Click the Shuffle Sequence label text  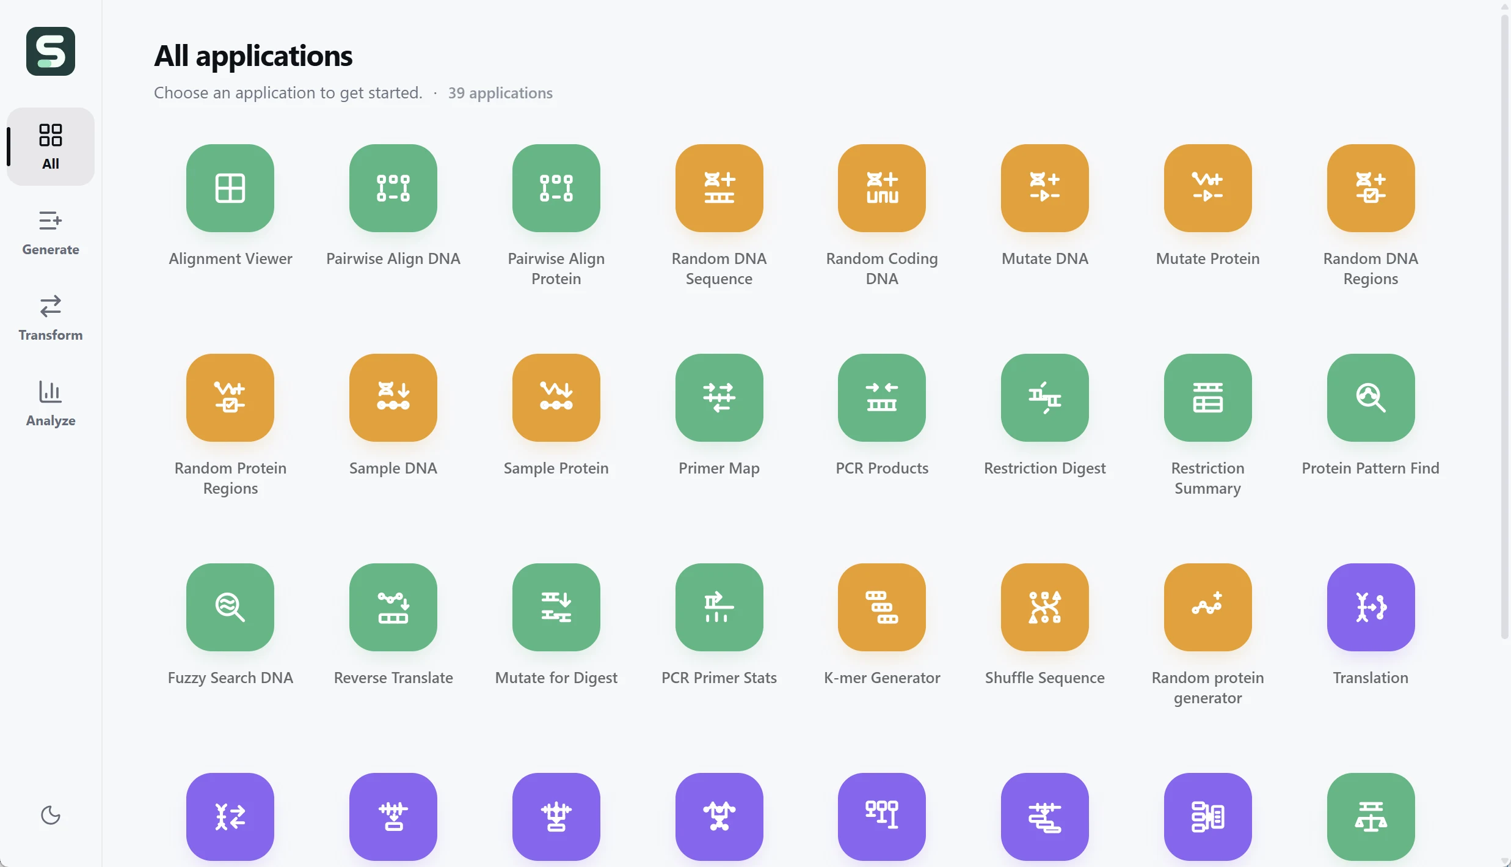[x=1045, y=678]
